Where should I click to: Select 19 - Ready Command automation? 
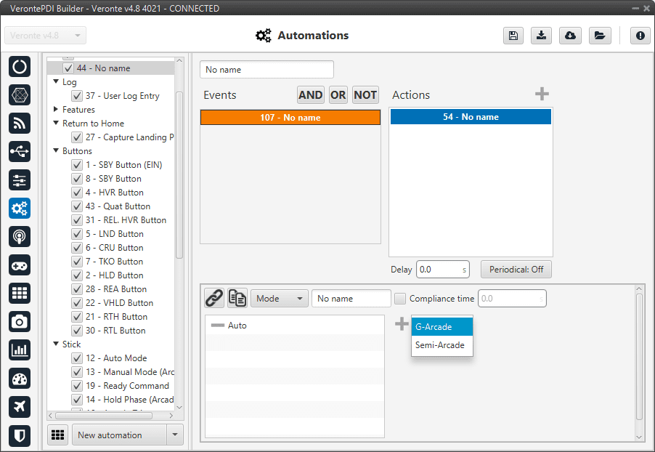coord(127,386)
